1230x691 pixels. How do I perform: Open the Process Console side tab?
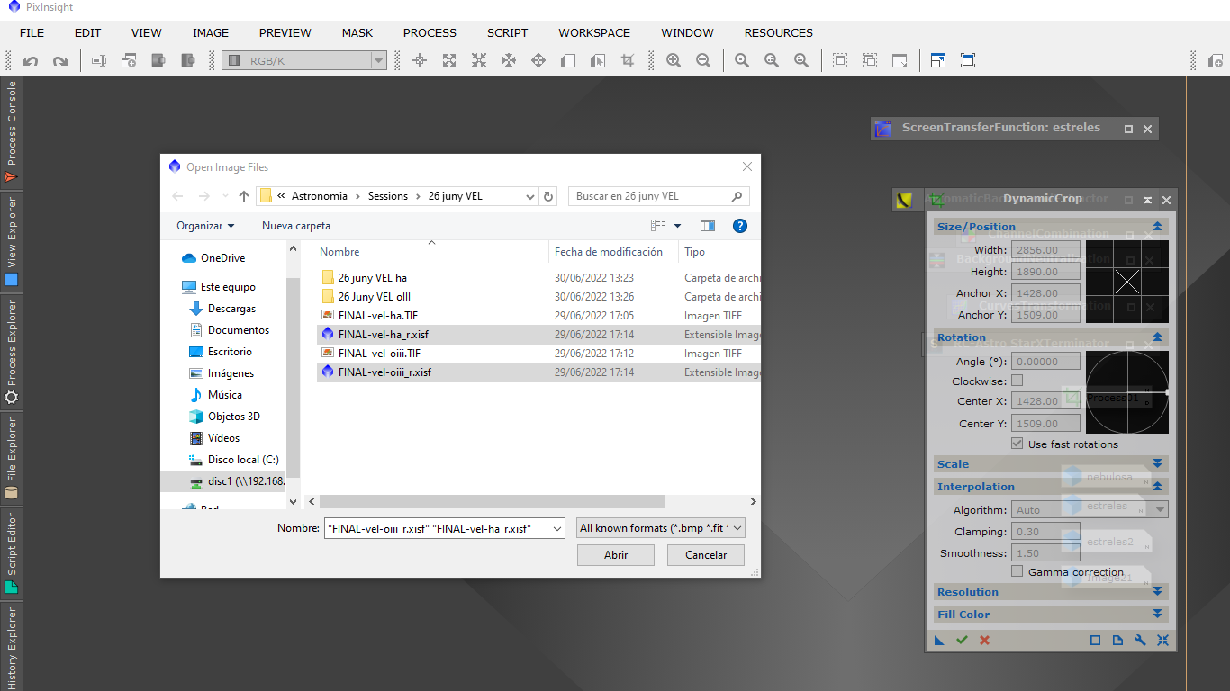11,133
